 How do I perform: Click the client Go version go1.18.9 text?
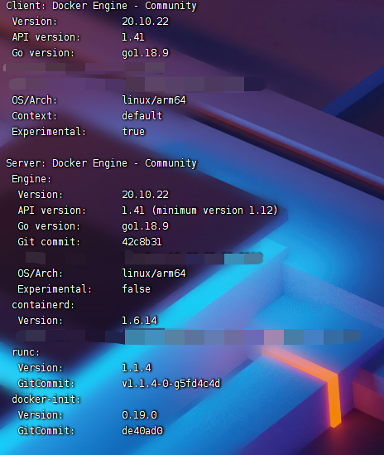[145, 53]
